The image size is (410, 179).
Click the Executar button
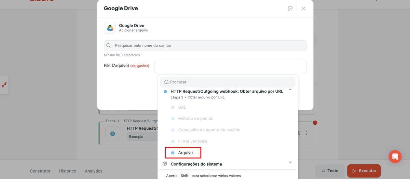click(x=364, y=171)
